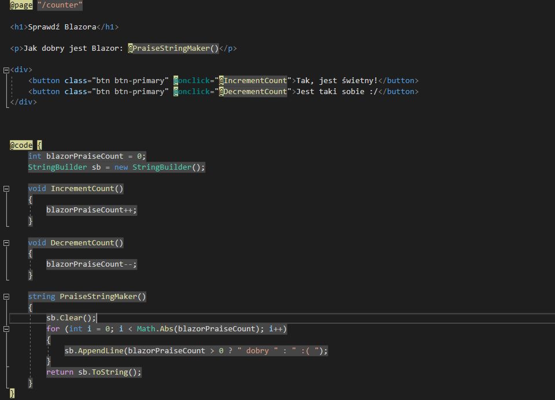Click @DecrementCount in the onclick attribute
The height and width of the screenshot is (400, 555).
click(x=253, y=92)
